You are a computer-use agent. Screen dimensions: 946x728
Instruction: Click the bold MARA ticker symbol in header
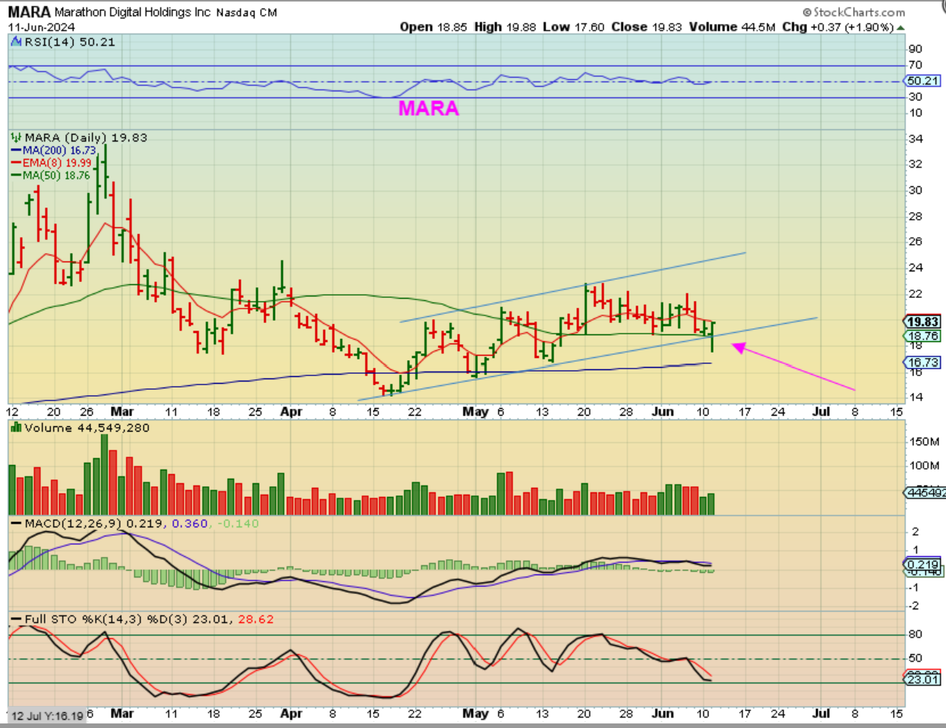pyautogui.click(x=30, y=12)
